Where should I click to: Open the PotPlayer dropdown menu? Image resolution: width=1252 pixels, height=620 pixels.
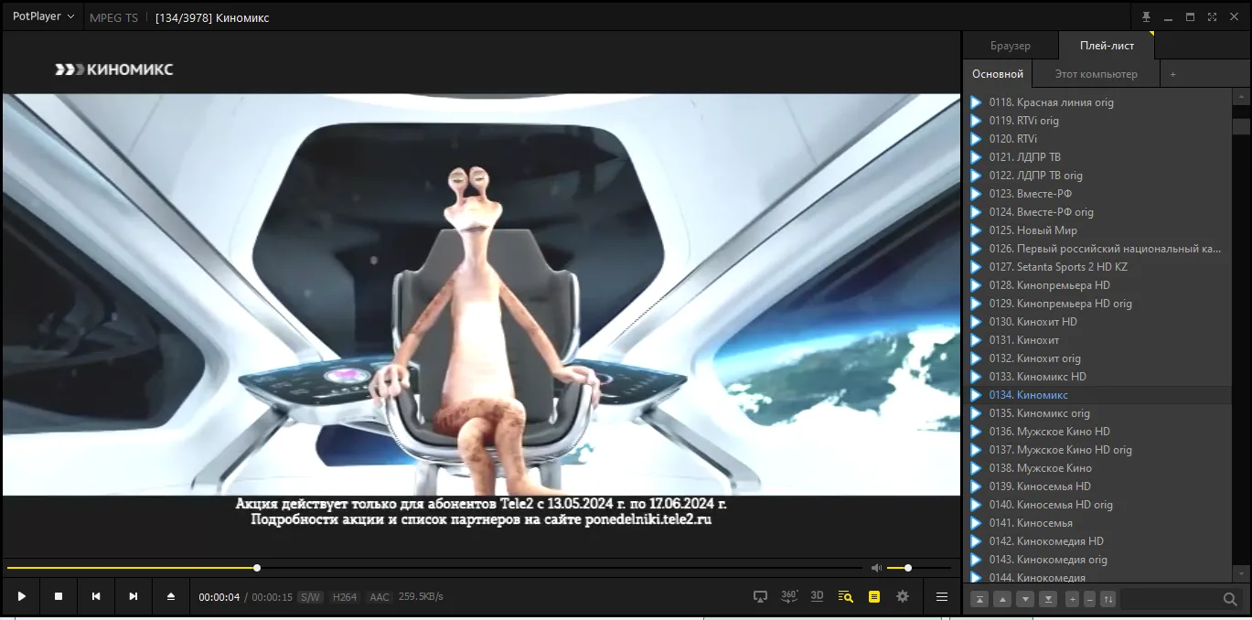43,16
